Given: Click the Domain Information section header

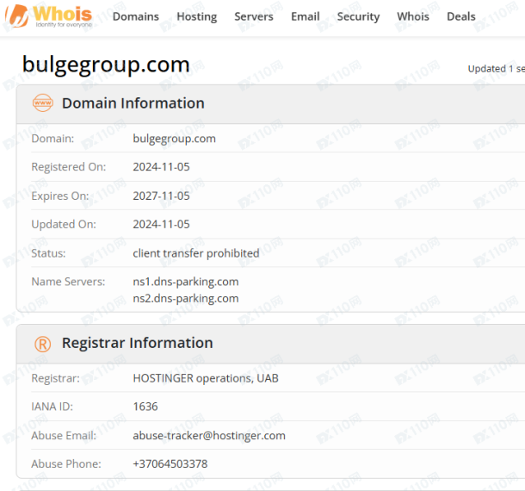Looking at the screenshot, I should point(270,104).
